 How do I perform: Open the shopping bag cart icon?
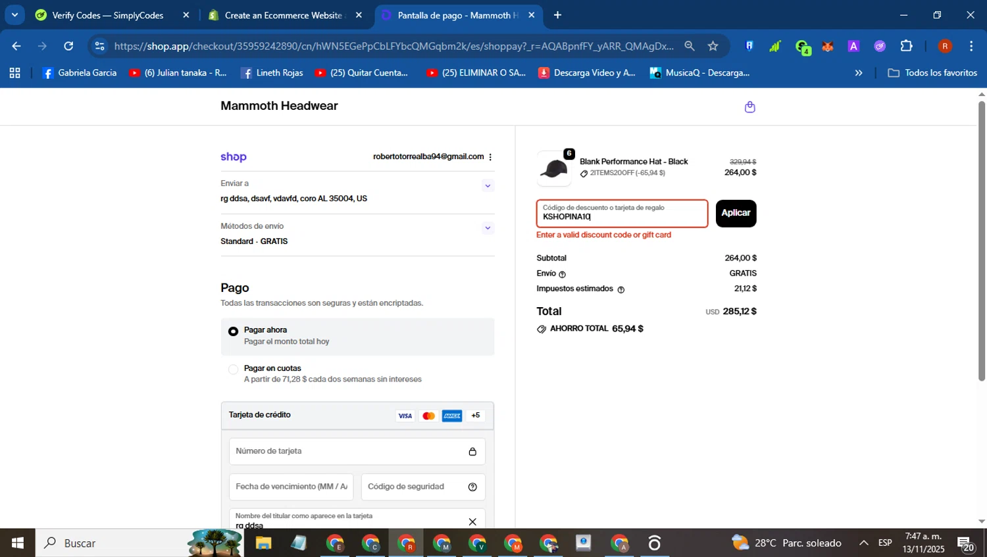click(x=749, y=107)
